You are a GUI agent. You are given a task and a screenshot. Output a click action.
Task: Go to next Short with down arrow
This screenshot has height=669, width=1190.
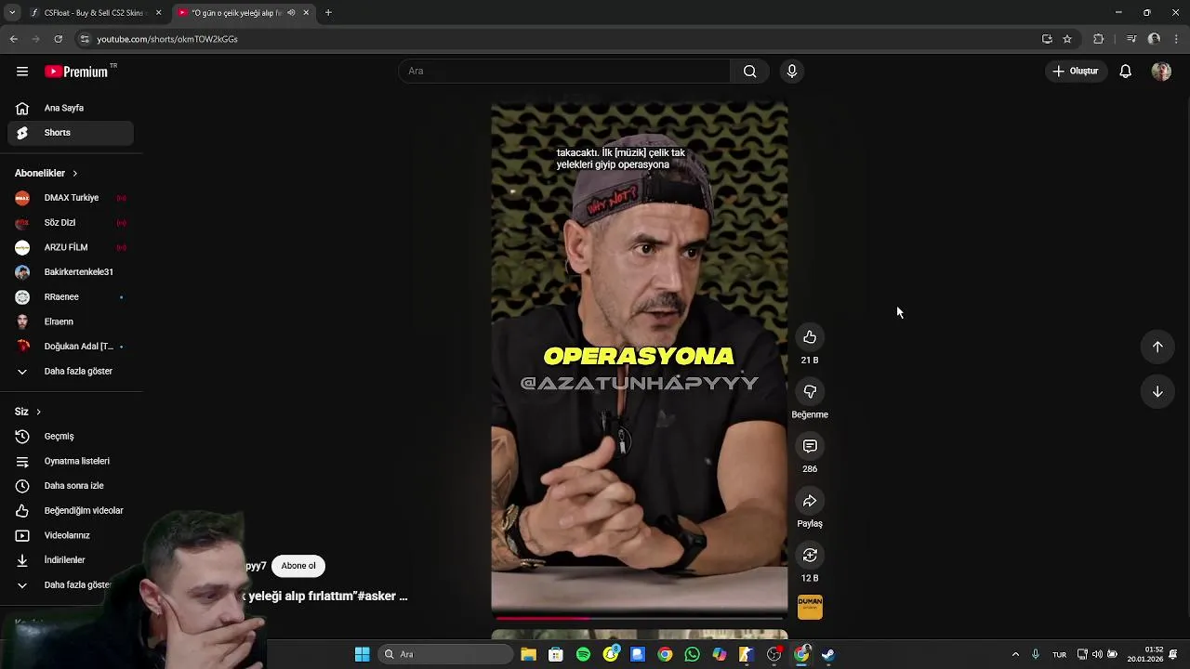[1157, 392]
